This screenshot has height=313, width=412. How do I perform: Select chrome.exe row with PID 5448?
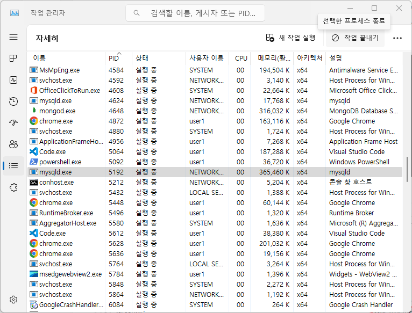[x=215, y=202]
